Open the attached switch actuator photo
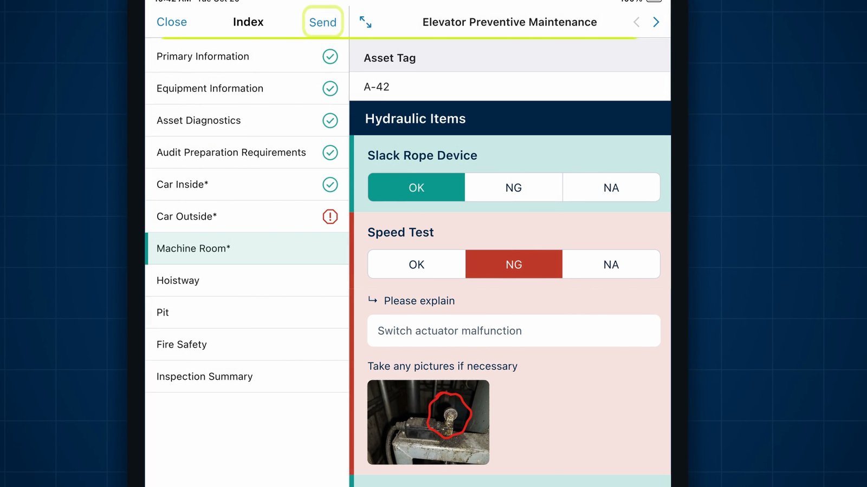Image resolution: width=867 pixels, height=487 pixels. [x=428, y=422]
